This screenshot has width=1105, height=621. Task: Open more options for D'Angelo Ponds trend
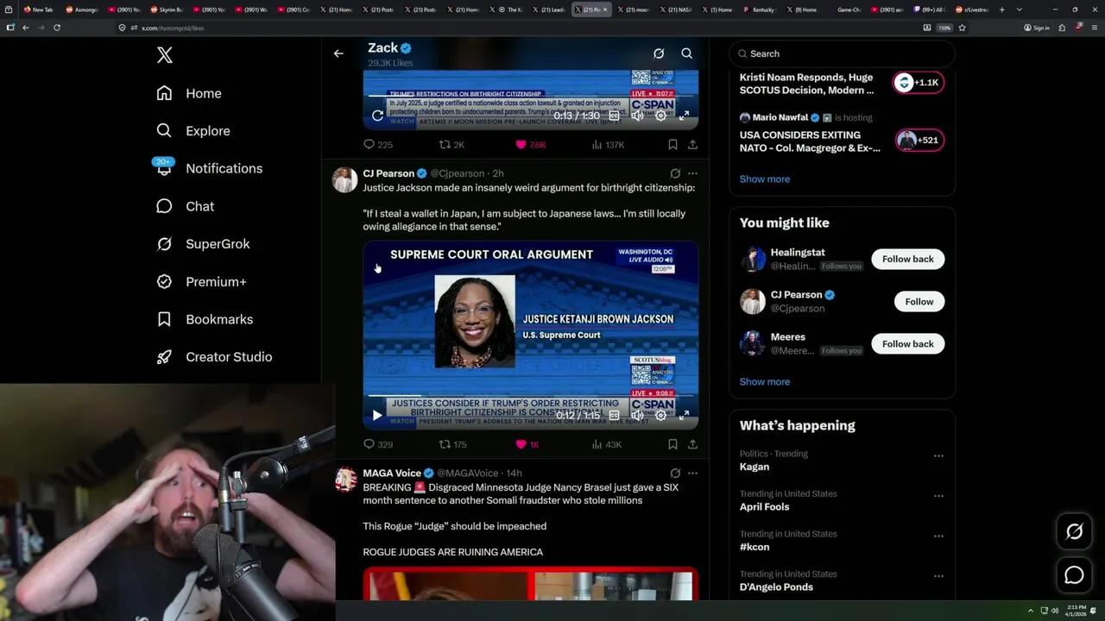(x=938, y=577)
